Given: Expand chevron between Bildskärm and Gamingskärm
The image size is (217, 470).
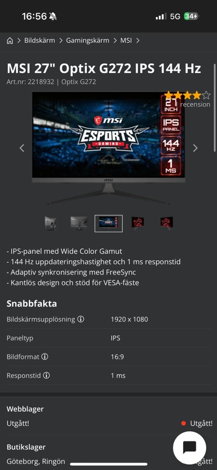Looking at the screenshot, I should (x=61, y=41).
